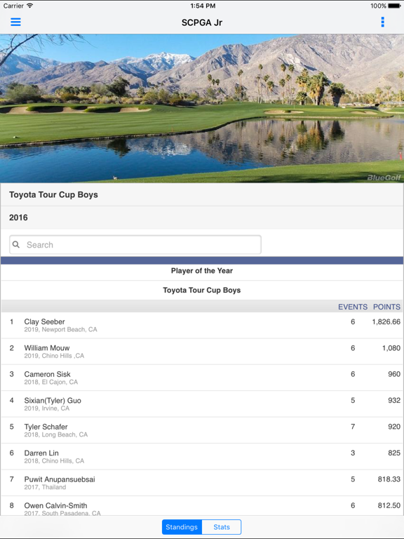This screenshot has width=404, height=539.
Task: Switch to the Stats tab
Action: (x=222, y=527)
